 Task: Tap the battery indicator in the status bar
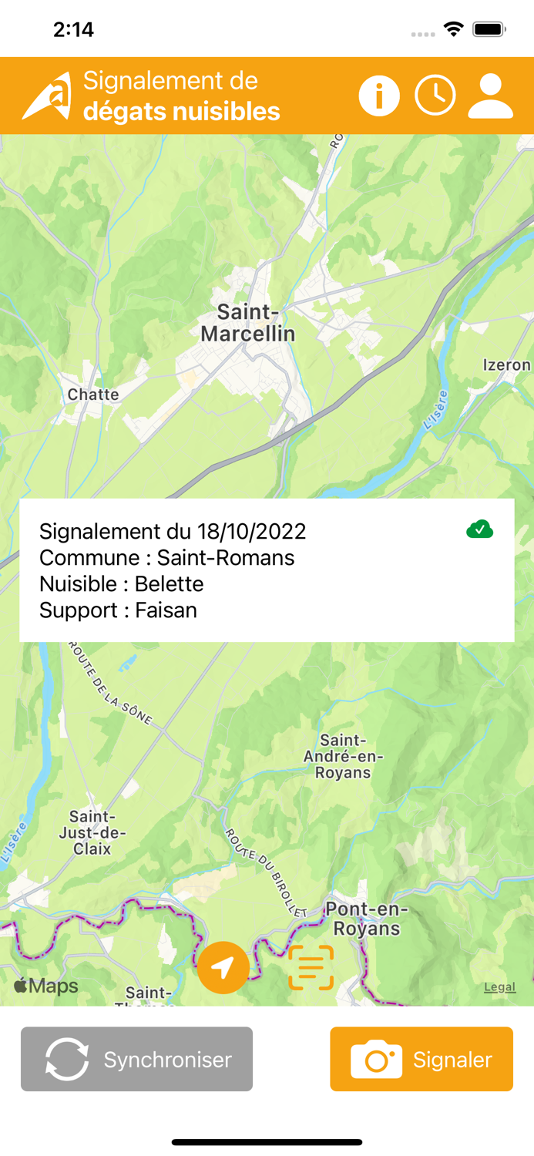click(x=489, y=28)
